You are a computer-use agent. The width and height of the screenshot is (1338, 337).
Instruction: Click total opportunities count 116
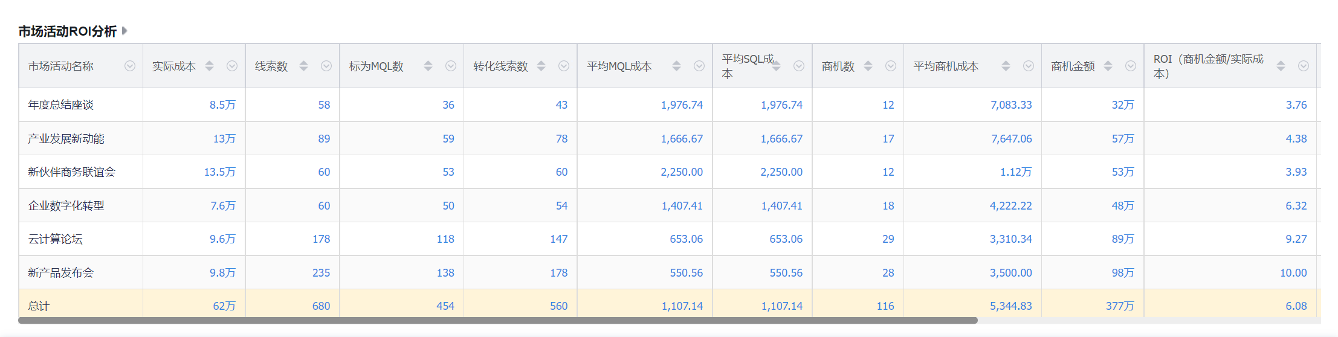coord(885,306)
